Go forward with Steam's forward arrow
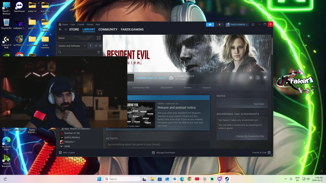This screenshot has width=326, height=183. coord(65,29)
